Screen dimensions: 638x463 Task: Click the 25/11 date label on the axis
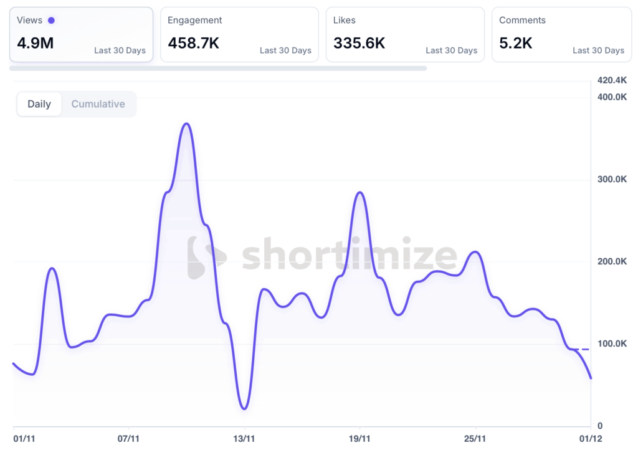[x=475, y=439]
